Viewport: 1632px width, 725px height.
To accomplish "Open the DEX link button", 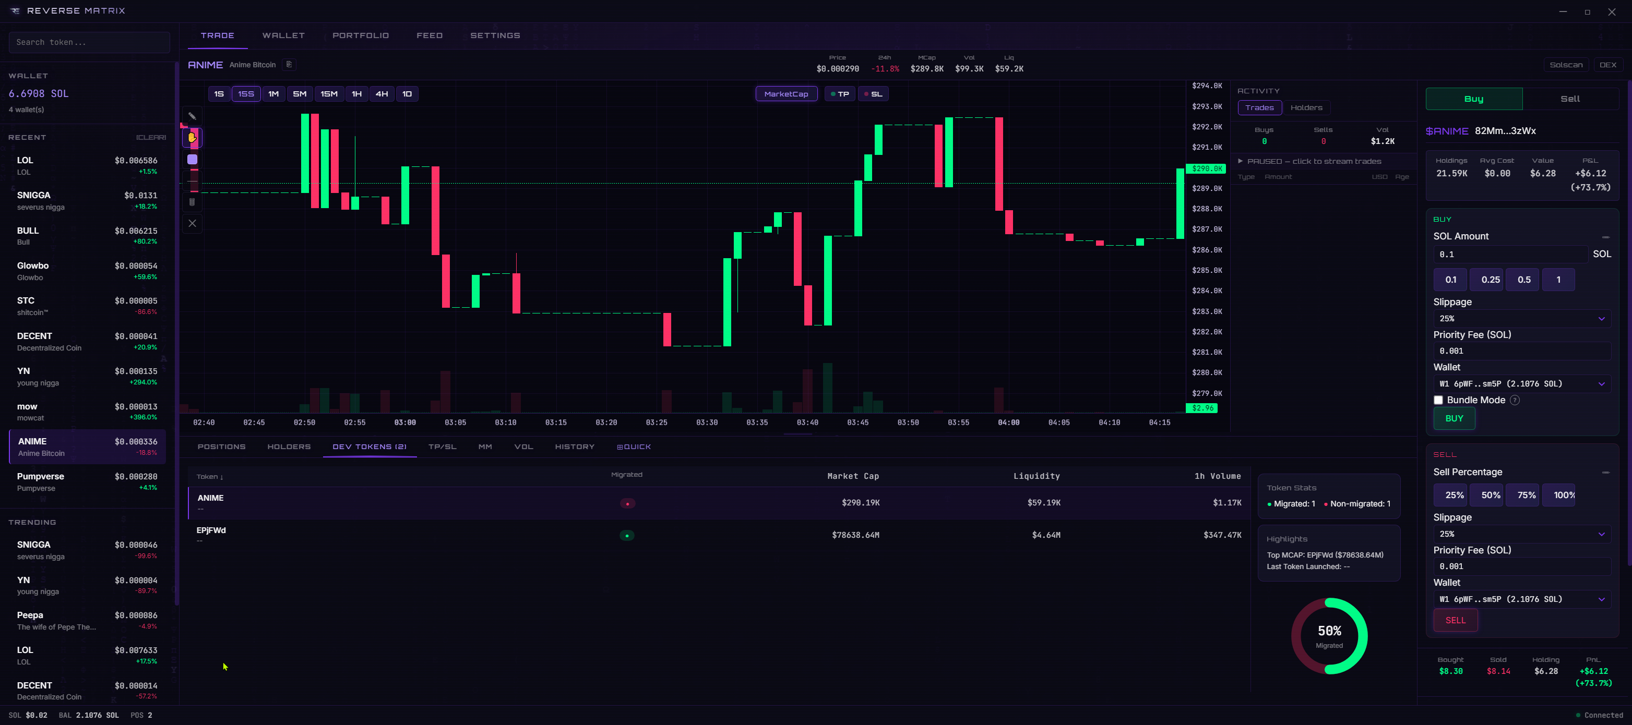I will coord(1608,65).
